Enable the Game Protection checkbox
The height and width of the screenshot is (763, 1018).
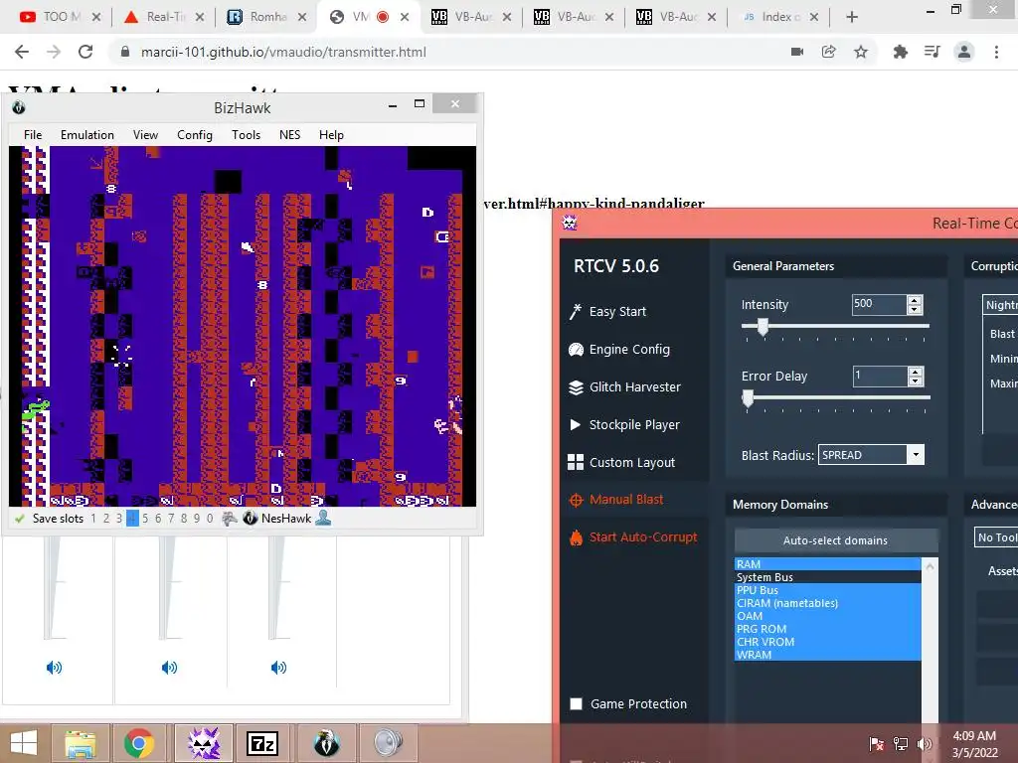click(x=576, y=704)
